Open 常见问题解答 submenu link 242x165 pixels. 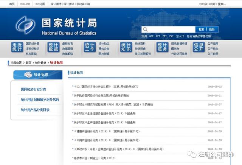143,54
